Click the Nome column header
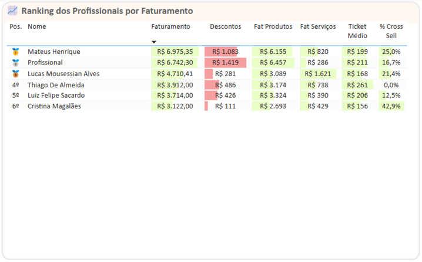Screen dimensions: 422x262 click(x=36, y=27)
